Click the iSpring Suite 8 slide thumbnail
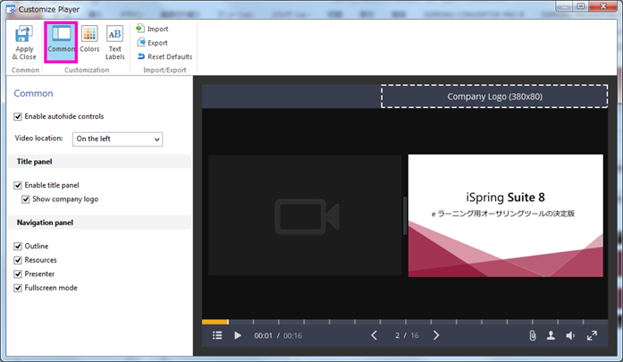This screenshot has height=362, width=623. click(505, 215)
